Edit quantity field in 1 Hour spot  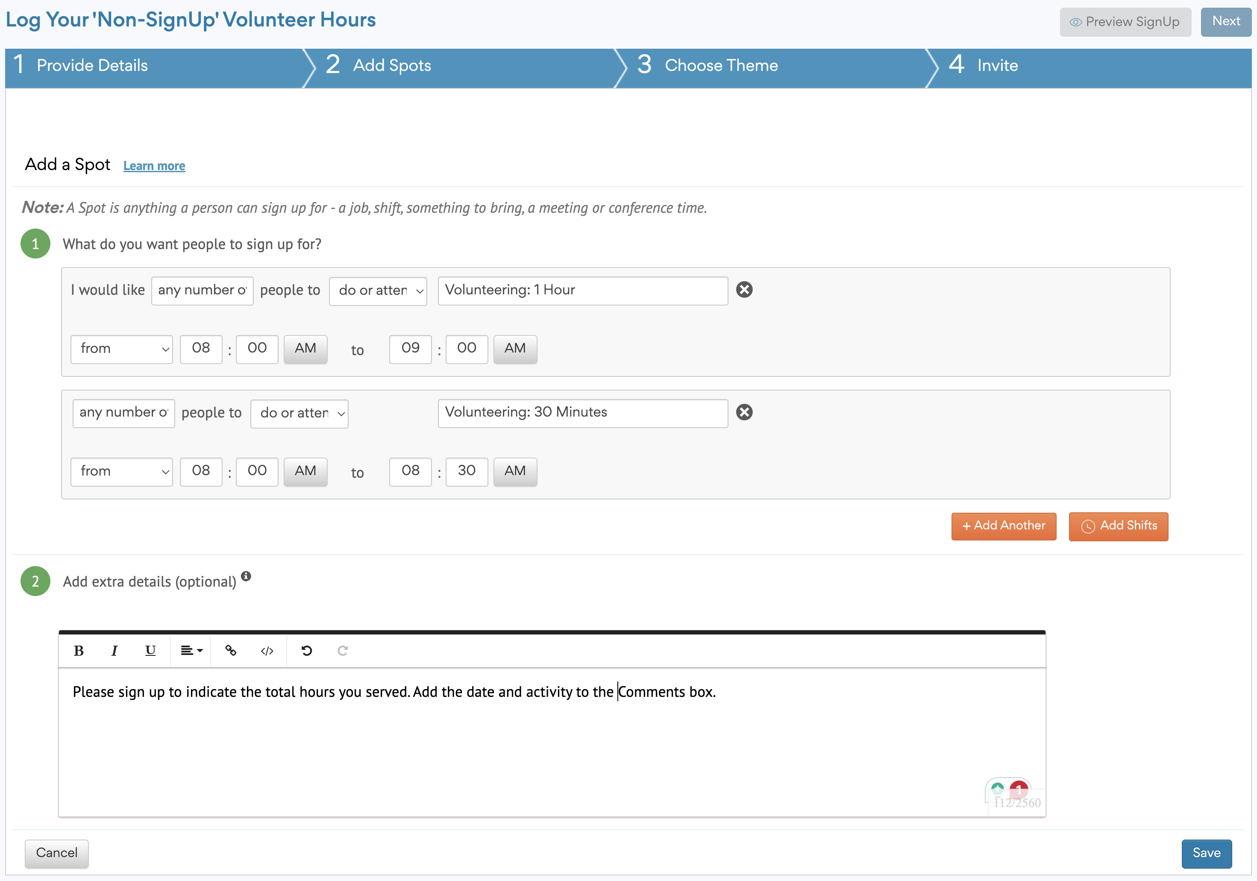[203, 291]
